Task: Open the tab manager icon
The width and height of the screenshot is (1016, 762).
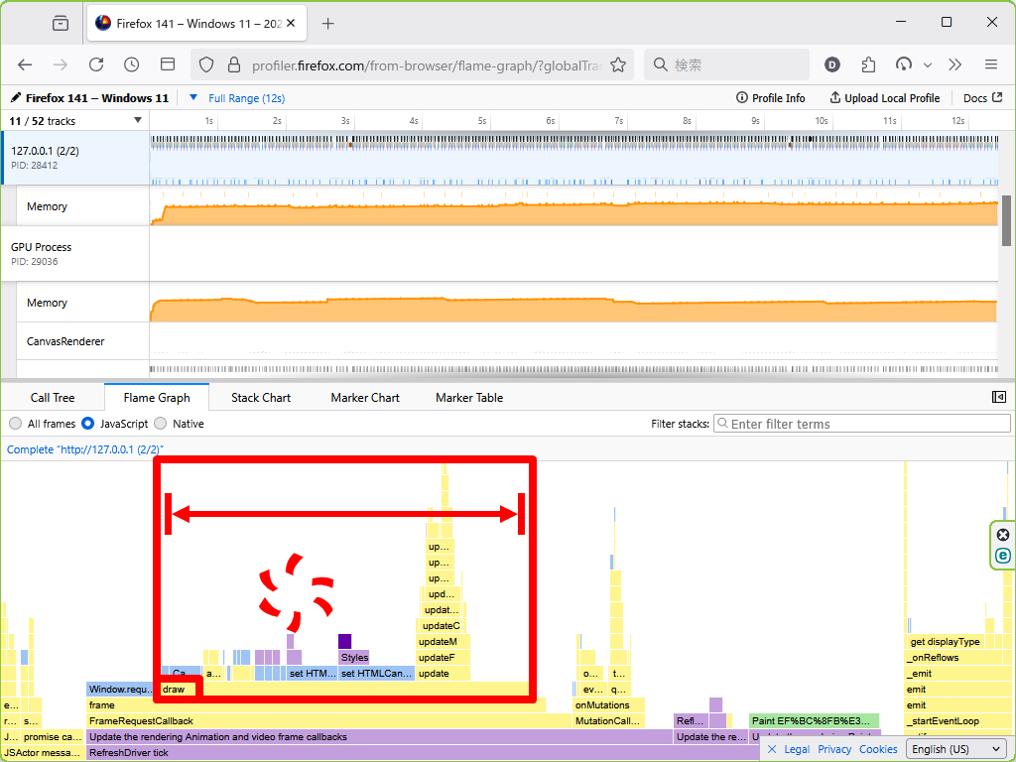Action: 61,24
